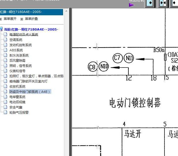Click the page icon beside 收放机系统
Screen dimensions: 178x156
[5, 86]
